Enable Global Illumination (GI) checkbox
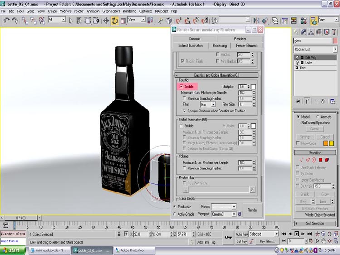This screenshot has width=340, height=255. [x=181, y=125]
